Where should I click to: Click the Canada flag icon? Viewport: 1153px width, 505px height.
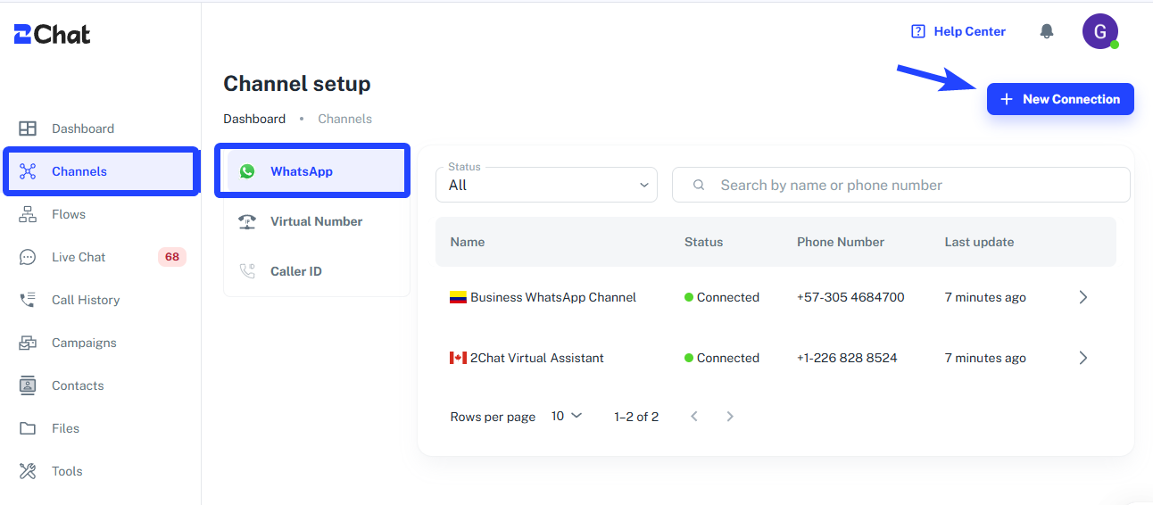pos(458,358)
